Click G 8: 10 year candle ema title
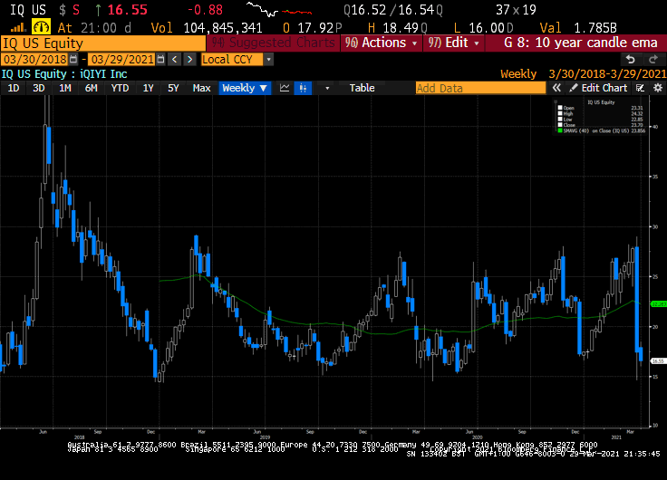The width and height of the screenshot is (667, 480). [581, 43]
